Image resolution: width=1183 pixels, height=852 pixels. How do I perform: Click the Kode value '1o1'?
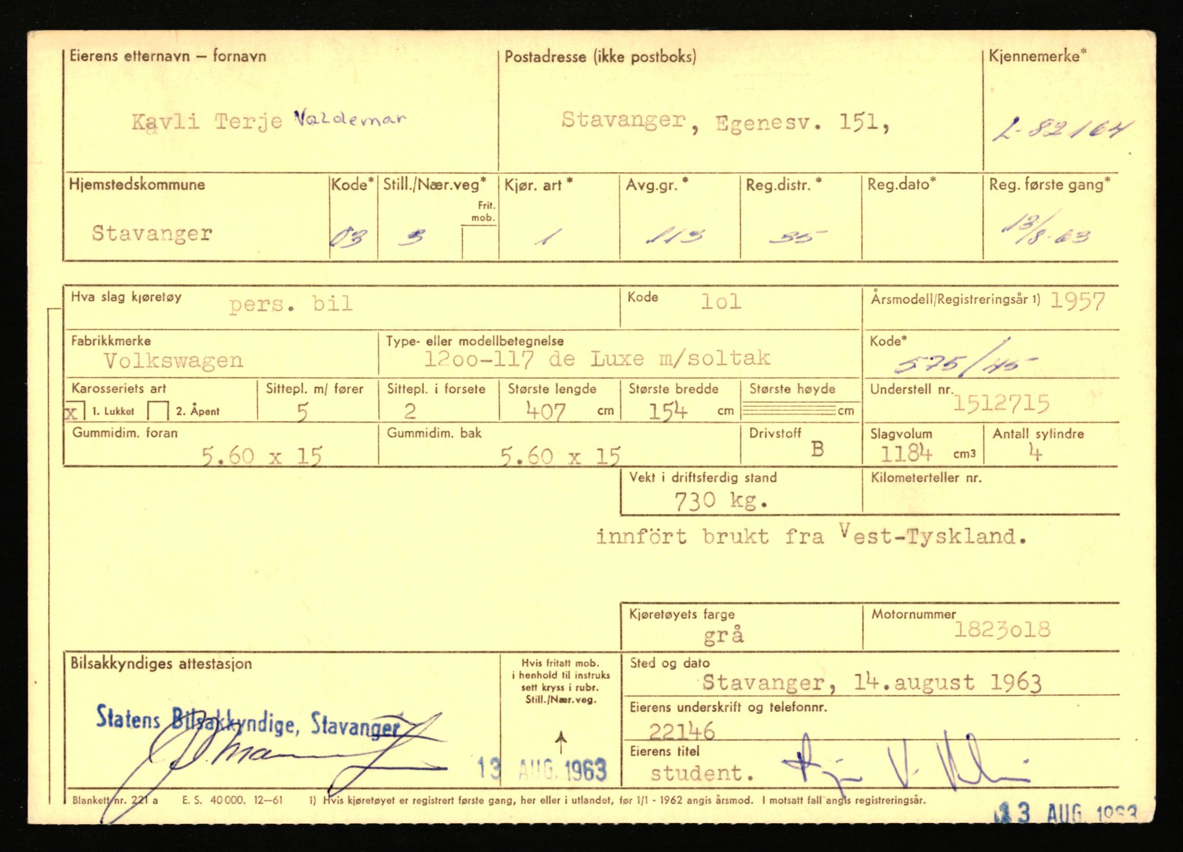click(x=721, y=301)
